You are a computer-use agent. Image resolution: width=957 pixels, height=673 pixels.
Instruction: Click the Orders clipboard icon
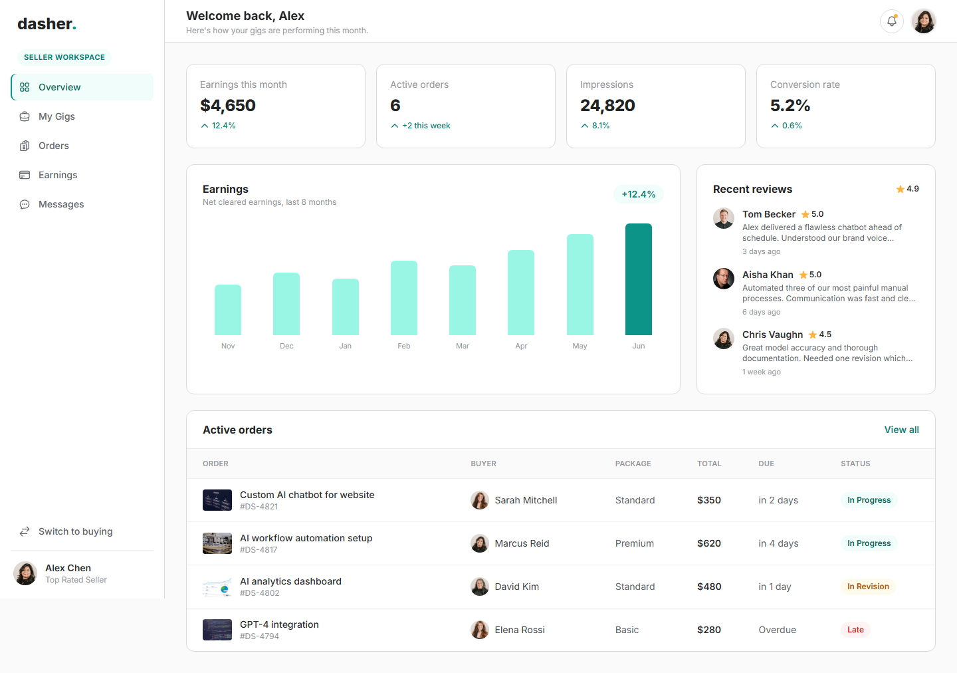point(25,146)
